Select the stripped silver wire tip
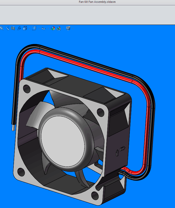Viewport: 175px width, 208px height. (13, 128)
